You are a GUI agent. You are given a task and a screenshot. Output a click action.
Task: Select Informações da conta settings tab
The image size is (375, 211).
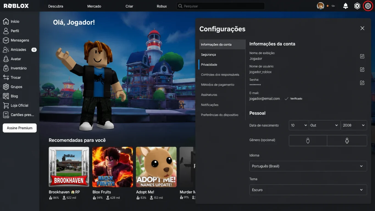(222, 45)
